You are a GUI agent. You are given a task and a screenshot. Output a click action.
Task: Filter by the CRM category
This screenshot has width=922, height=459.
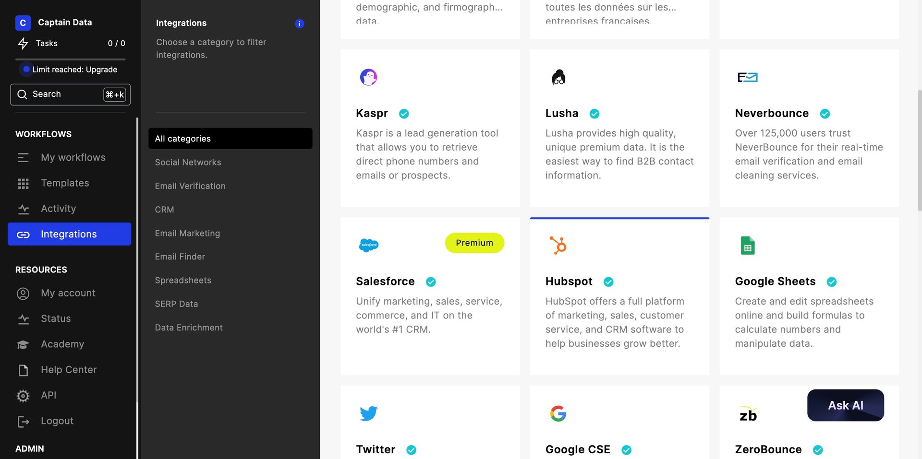pos(164,210)
